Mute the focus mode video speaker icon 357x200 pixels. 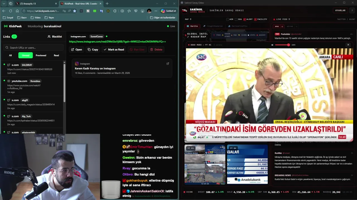(x=272, y=45)
